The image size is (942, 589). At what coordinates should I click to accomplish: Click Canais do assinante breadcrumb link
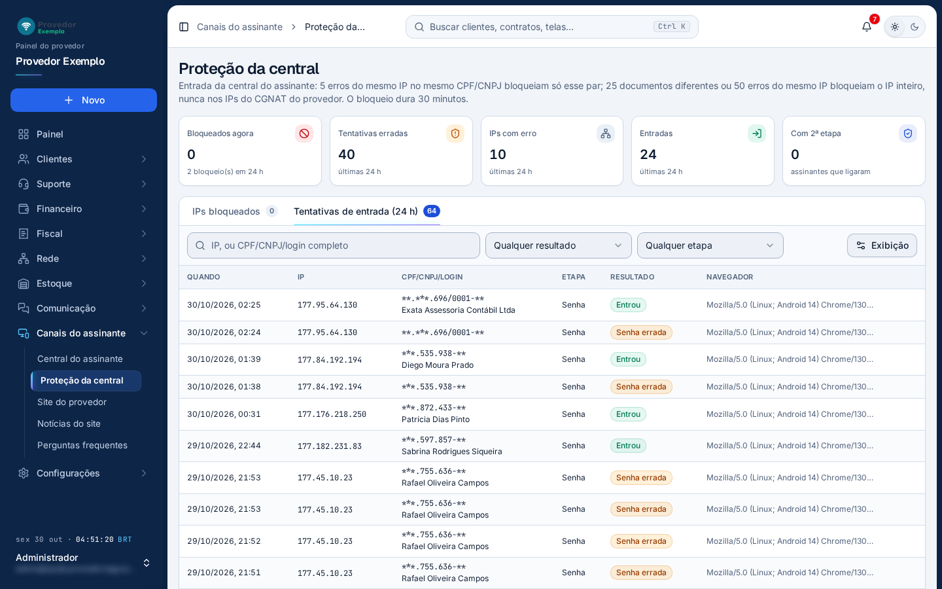[x=239, y=27]
